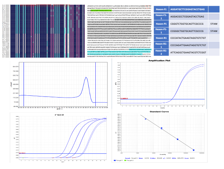Click the melt curve peak
Screen dimensions: 224x169
(85, 77)
